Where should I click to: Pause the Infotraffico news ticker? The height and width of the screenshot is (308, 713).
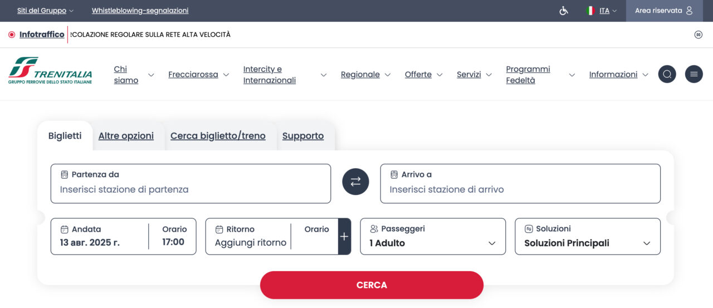point(698,35)
